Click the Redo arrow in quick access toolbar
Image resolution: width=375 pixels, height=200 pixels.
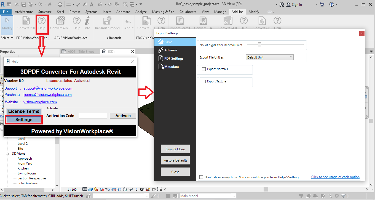(50, 4)
